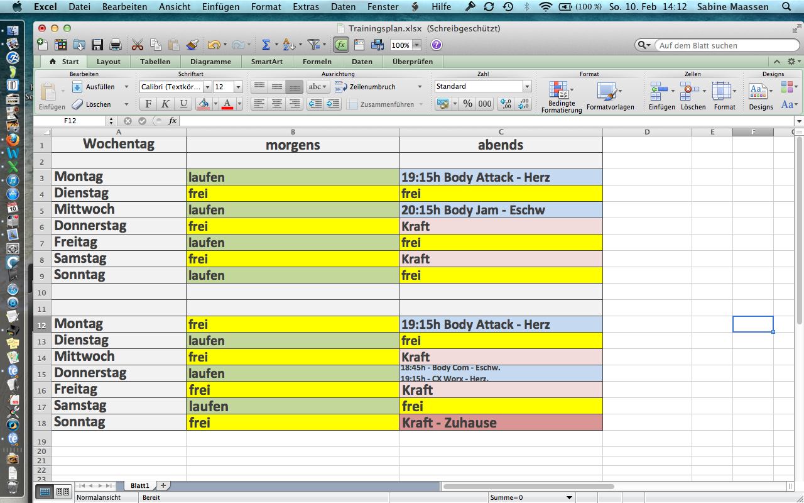Click the AutoSum sigma icon

click(x=266, y=45)
